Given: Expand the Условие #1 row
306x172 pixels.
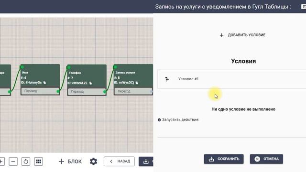Looking at the screenshot, I should tap(232, 79).
